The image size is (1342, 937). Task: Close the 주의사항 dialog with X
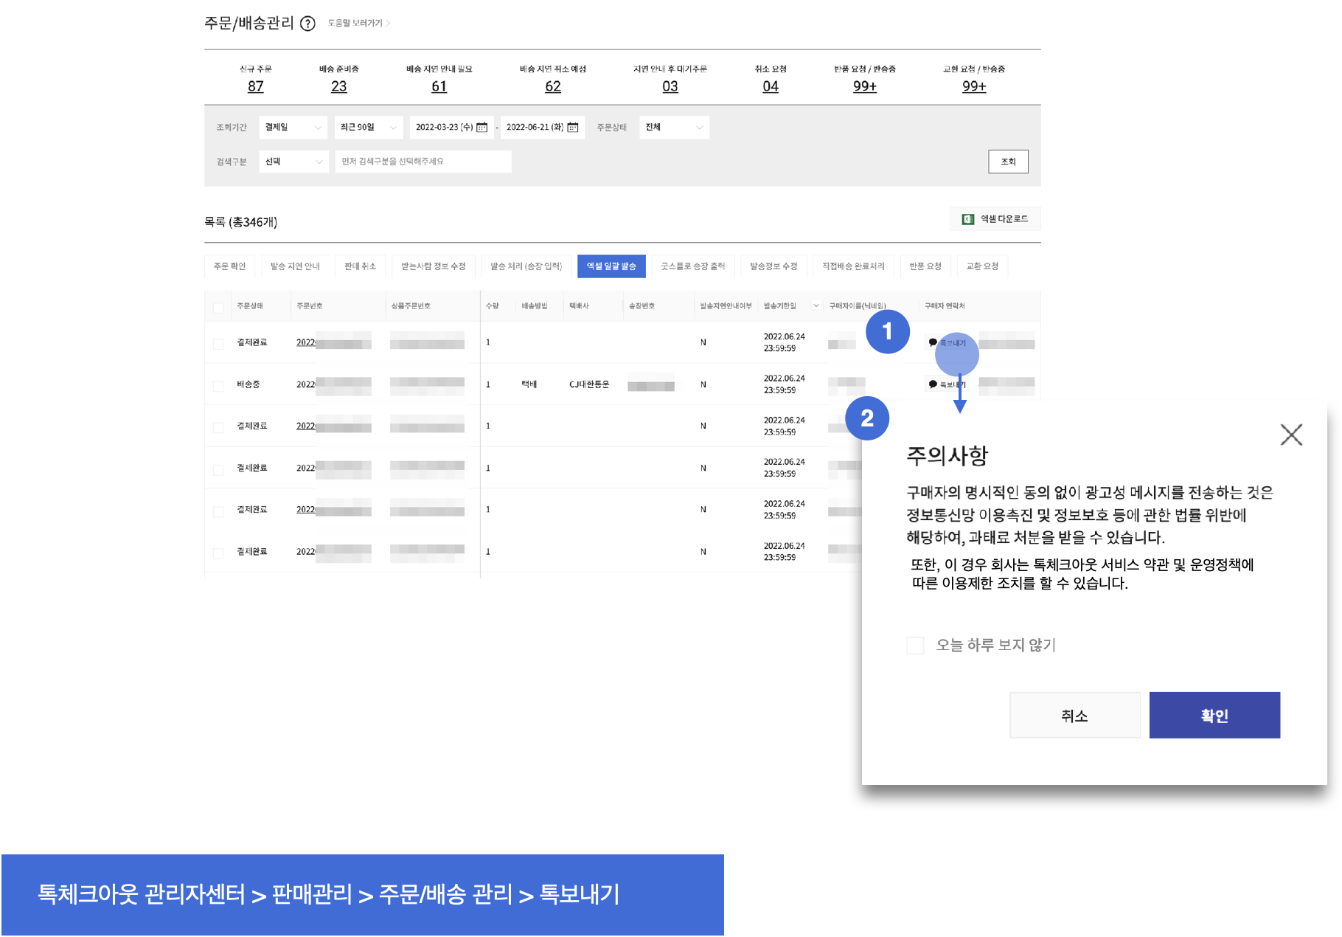[1291, 435]
